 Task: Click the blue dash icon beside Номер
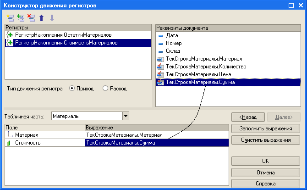[x=160, y=44]
